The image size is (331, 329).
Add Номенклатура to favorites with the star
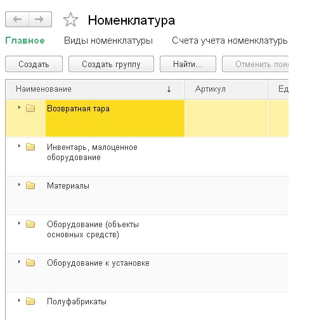point(70,20)
